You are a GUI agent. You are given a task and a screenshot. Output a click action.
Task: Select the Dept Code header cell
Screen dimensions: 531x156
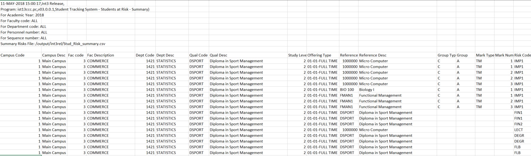[x=145, y=55]
